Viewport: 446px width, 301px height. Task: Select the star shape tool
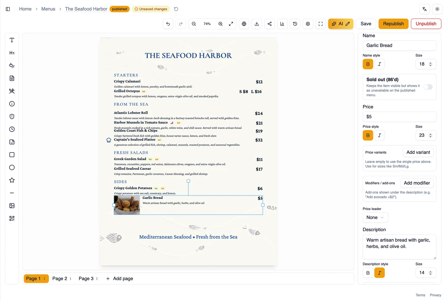(x=12, y=180)
